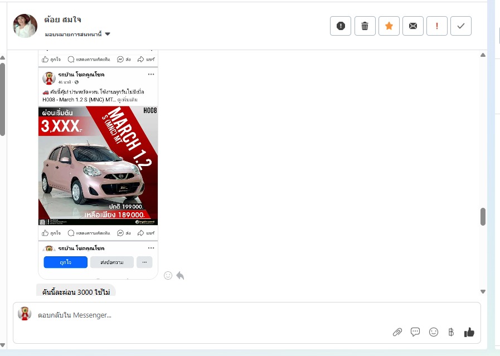
Task: Flag conversation with the red exclamation icon
Action: pos(437,26)
